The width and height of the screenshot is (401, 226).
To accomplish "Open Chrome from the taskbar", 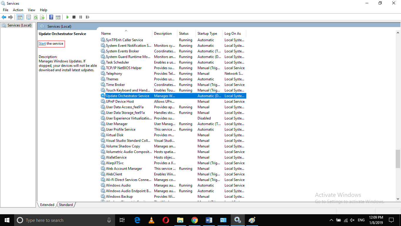I will point(194,220).
